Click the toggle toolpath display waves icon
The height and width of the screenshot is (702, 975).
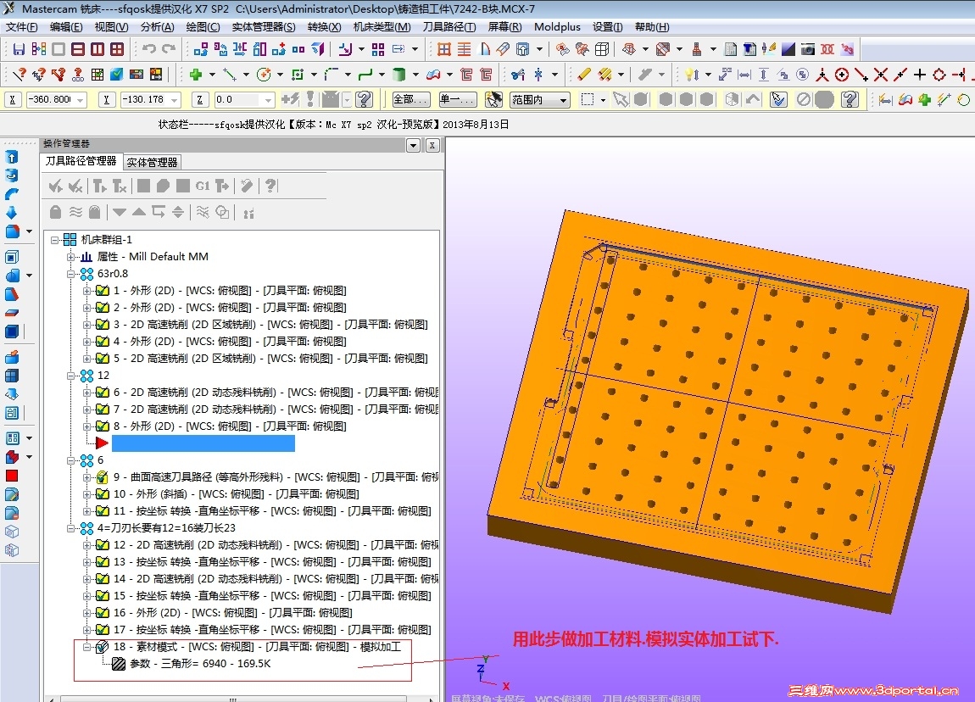75,213
